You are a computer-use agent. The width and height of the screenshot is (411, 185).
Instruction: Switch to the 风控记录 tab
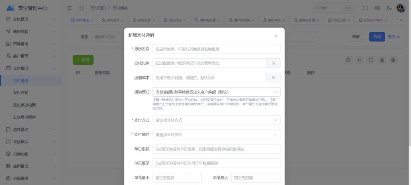(339, 20)
